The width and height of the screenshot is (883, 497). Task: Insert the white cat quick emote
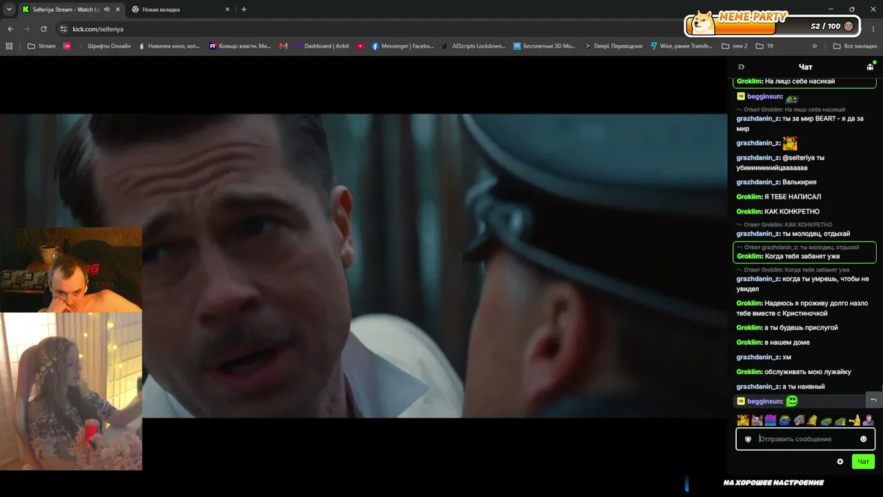757,420
